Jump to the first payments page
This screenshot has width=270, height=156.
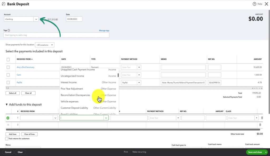pos(252,89)
